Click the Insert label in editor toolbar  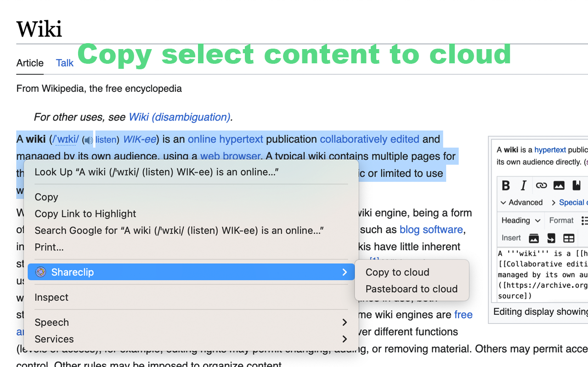point(511,238)
